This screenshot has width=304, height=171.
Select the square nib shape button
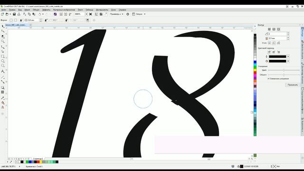click(x=16, y=20)
